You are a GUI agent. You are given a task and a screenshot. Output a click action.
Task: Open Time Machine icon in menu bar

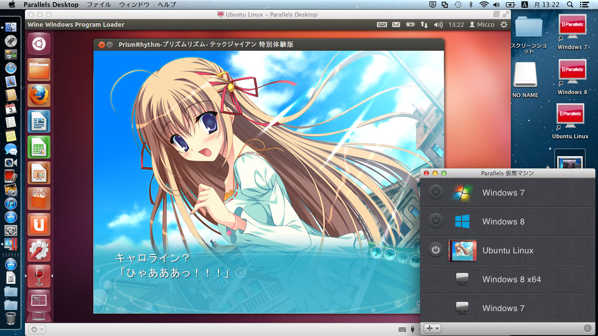tap(457, 5)
